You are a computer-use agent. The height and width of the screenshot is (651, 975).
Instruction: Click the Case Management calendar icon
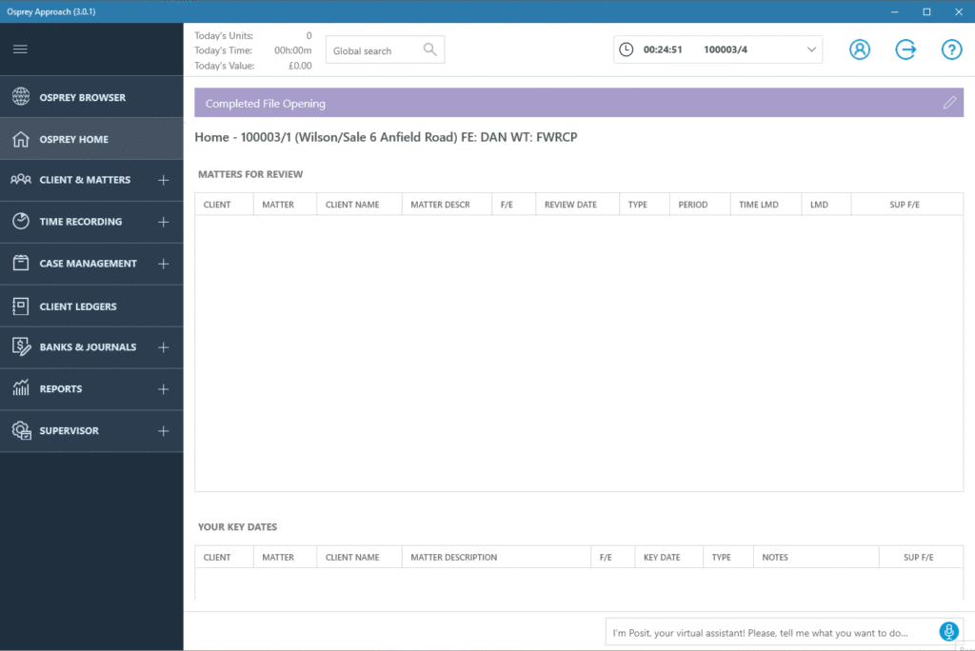(x=21, y=263)
